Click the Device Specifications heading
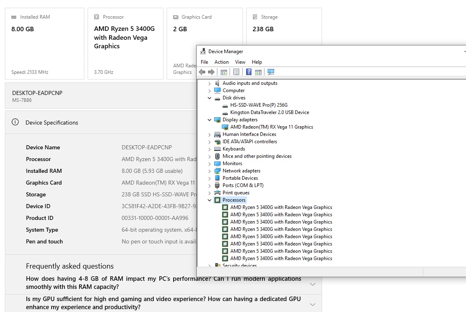The width and height of the screenshot is (466, 312). click(x=52, y=123)
